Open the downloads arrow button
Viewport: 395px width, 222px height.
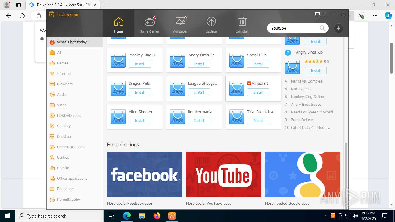[339, 28]
